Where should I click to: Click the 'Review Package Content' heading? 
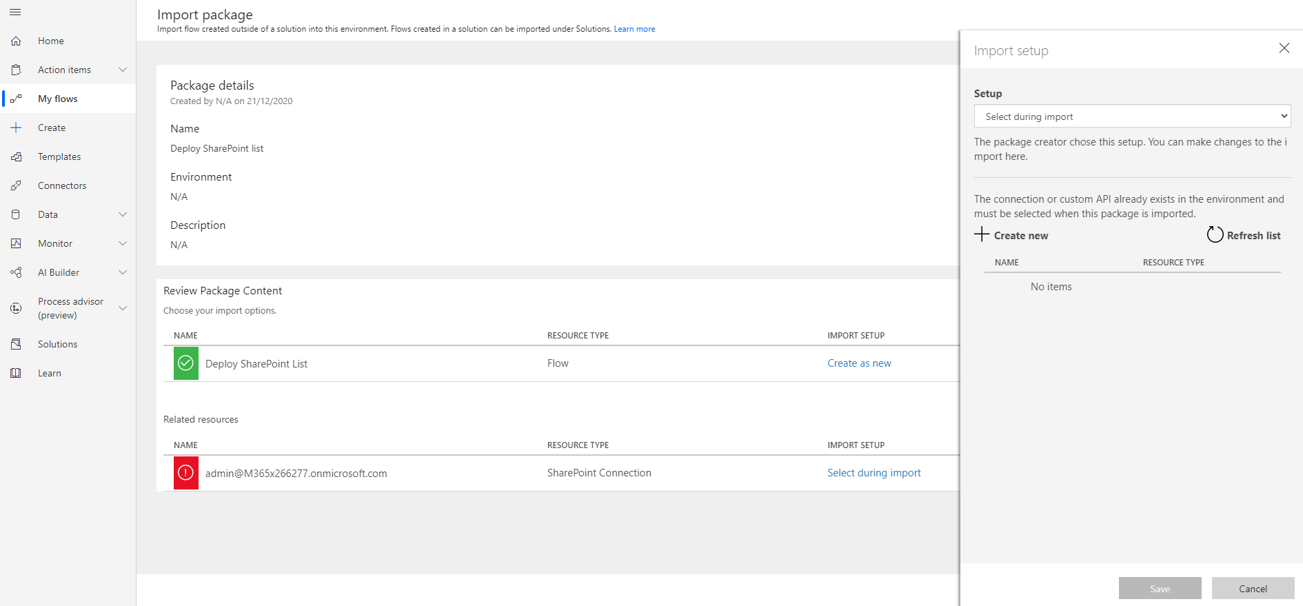tap(223, 291)
